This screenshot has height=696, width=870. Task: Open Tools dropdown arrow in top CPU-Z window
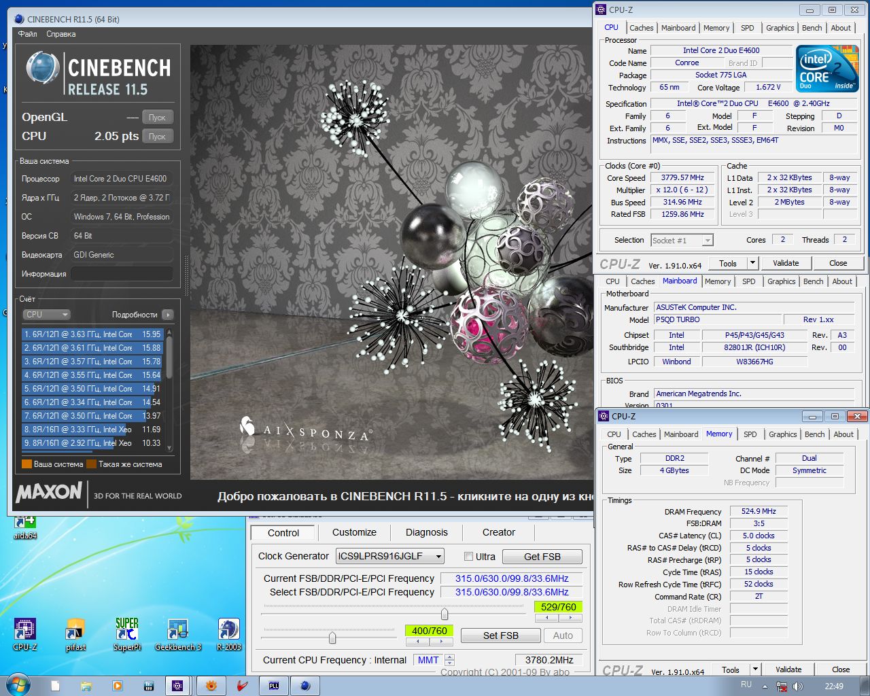(x=752, y=264)
